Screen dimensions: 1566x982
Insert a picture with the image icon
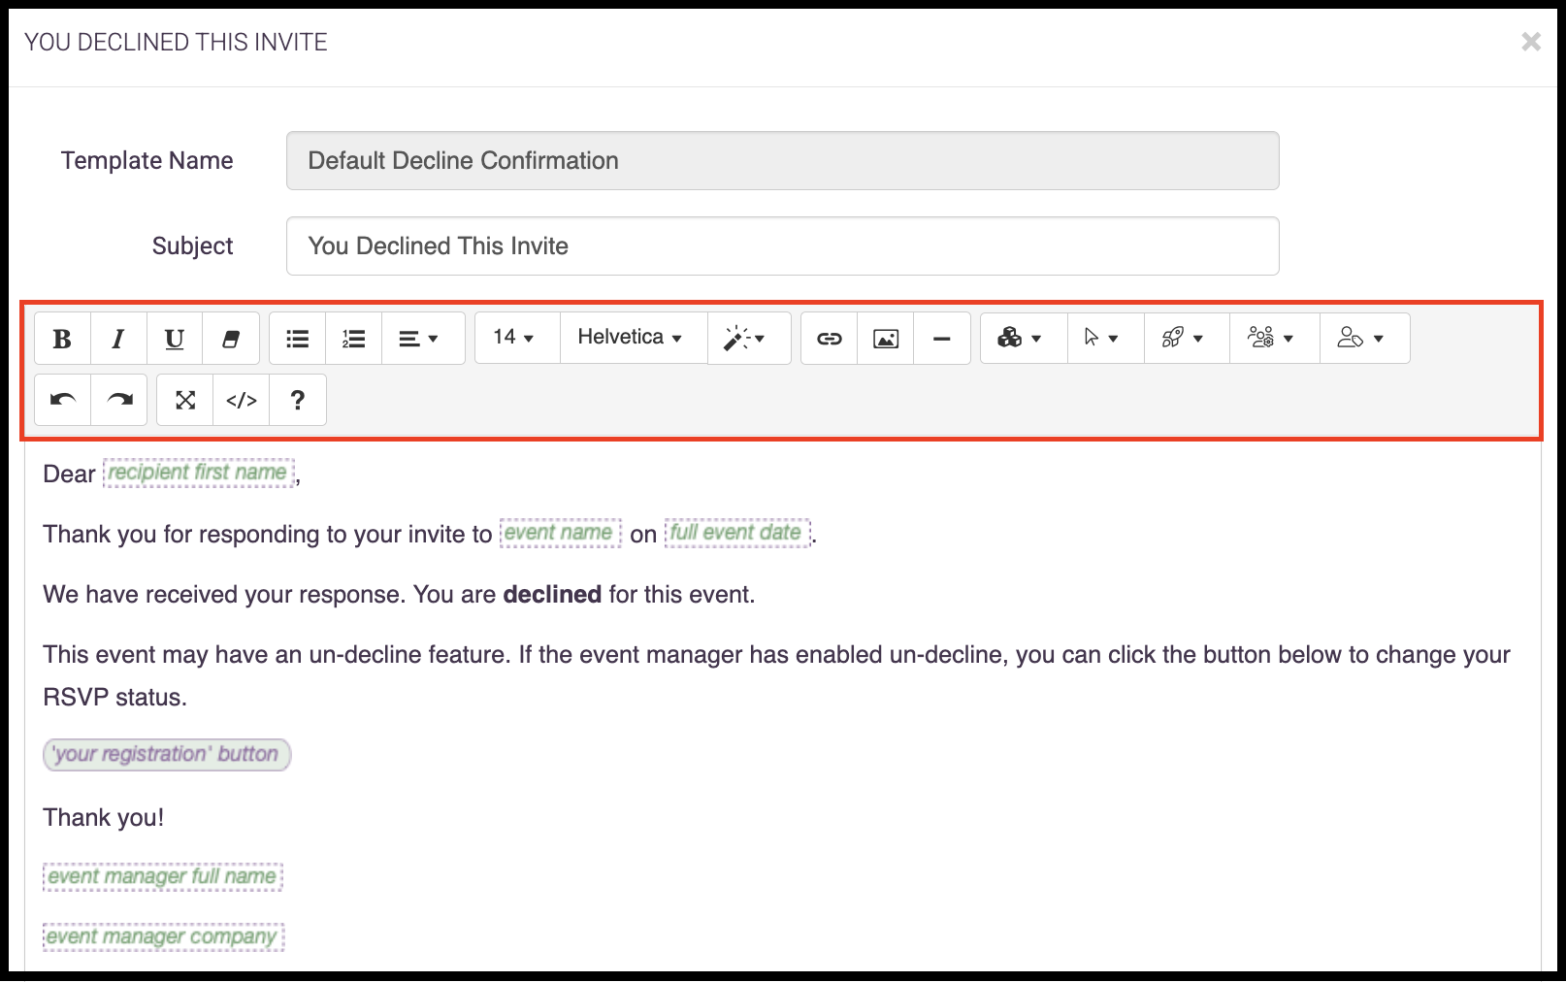tap(886, 339)
